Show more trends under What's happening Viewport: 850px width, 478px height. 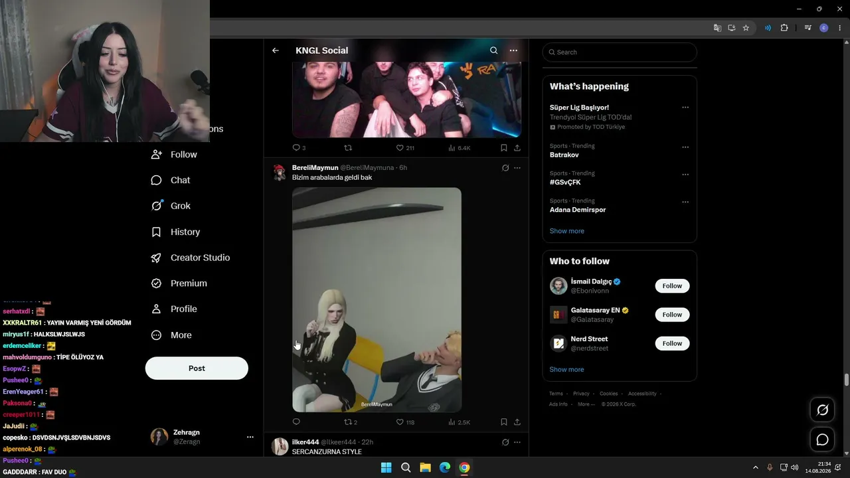click(567, 231)
